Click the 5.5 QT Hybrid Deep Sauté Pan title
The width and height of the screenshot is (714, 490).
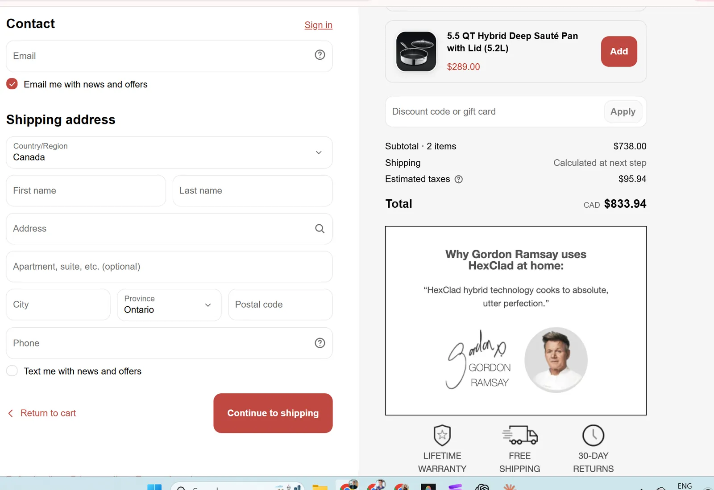coord(512,42)
